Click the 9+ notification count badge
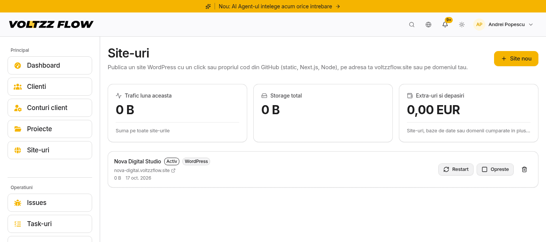Viewport: 546px width, 242px height. [449, 20]
